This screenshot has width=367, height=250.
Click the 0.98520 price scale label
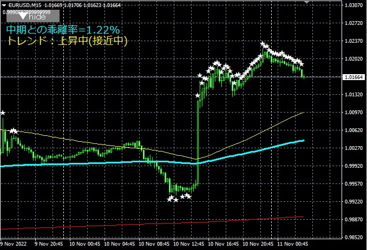pyautogui.click(x=353, y=237)
